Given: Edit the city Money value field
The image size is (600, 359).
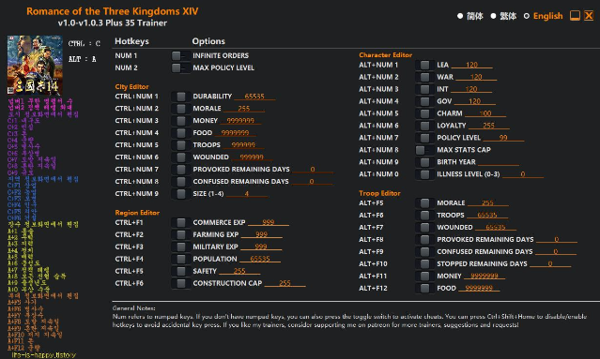Looking at the screenshot, I should (240, 121).
